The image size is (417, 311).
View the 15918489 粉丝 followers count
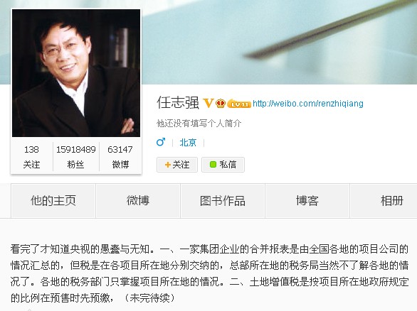[x=76, y=157]
